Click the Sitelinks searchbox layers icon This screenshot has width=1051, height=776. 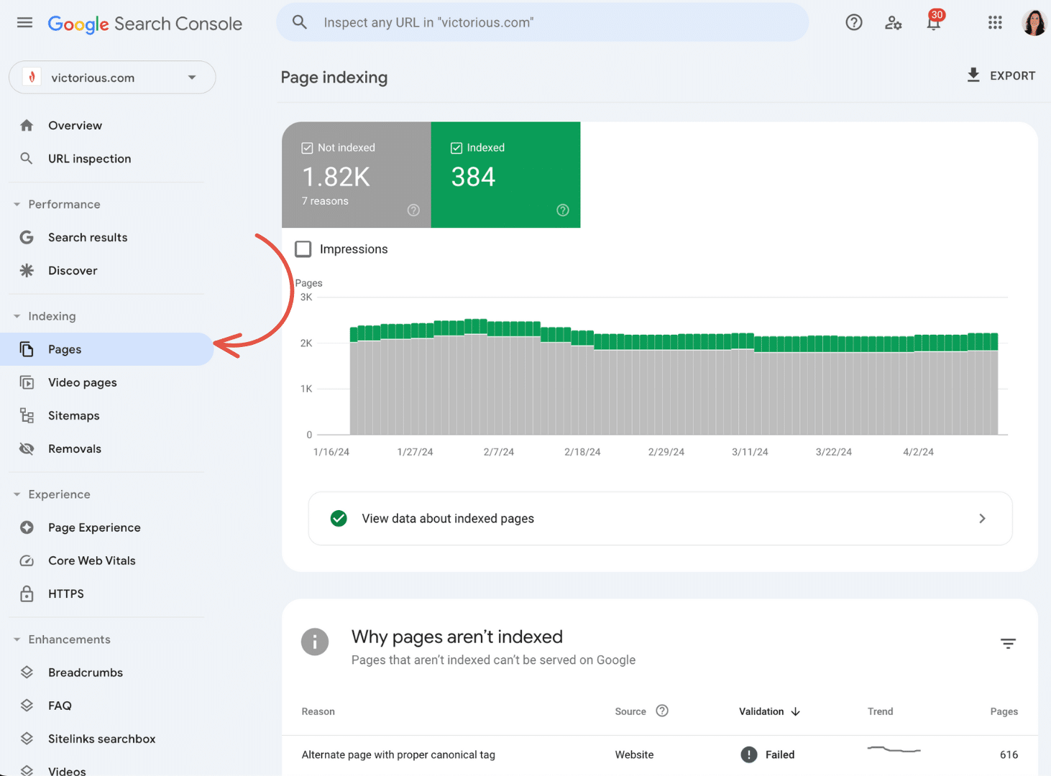27,739
